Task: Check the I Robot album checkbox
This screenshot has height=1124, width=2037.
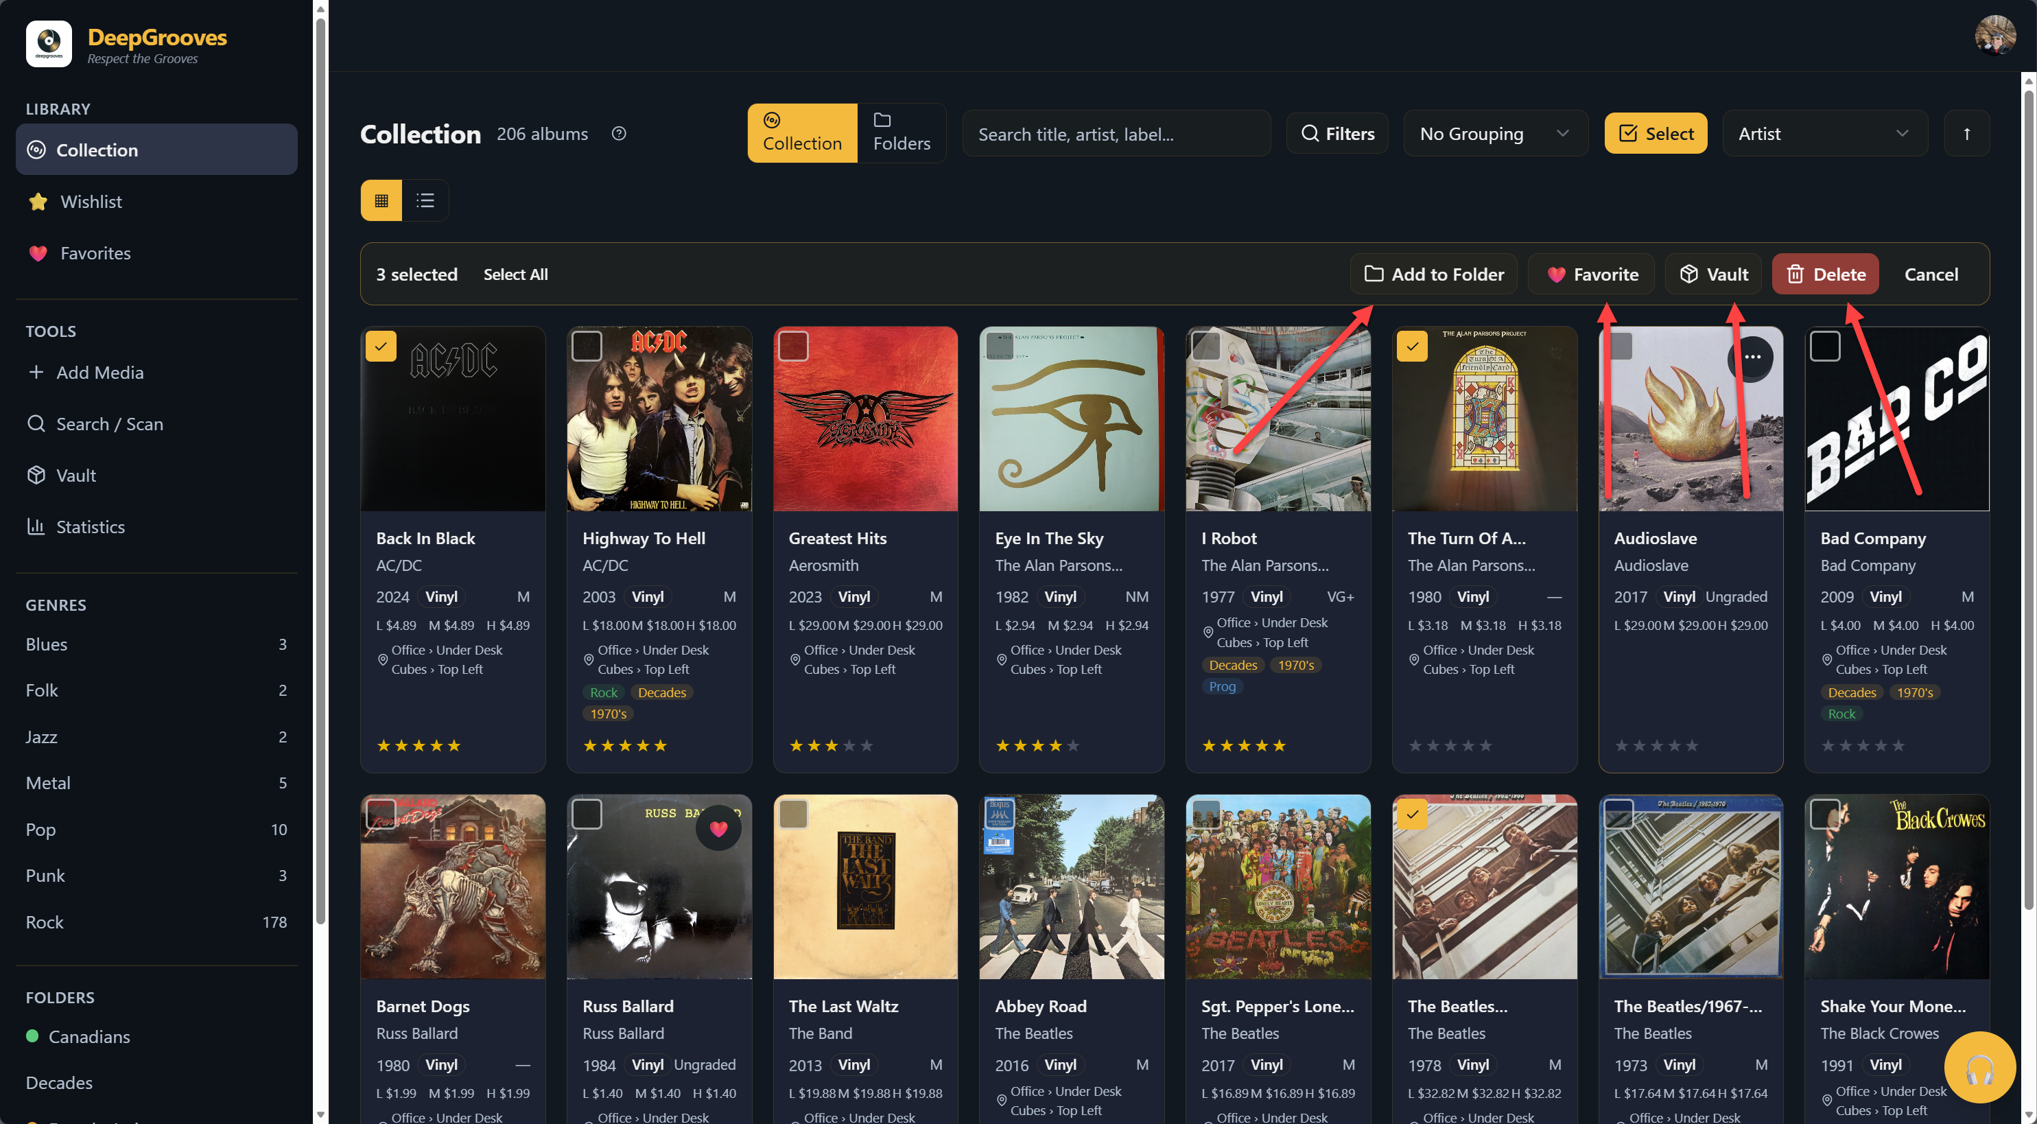Action: point(1206,346)
